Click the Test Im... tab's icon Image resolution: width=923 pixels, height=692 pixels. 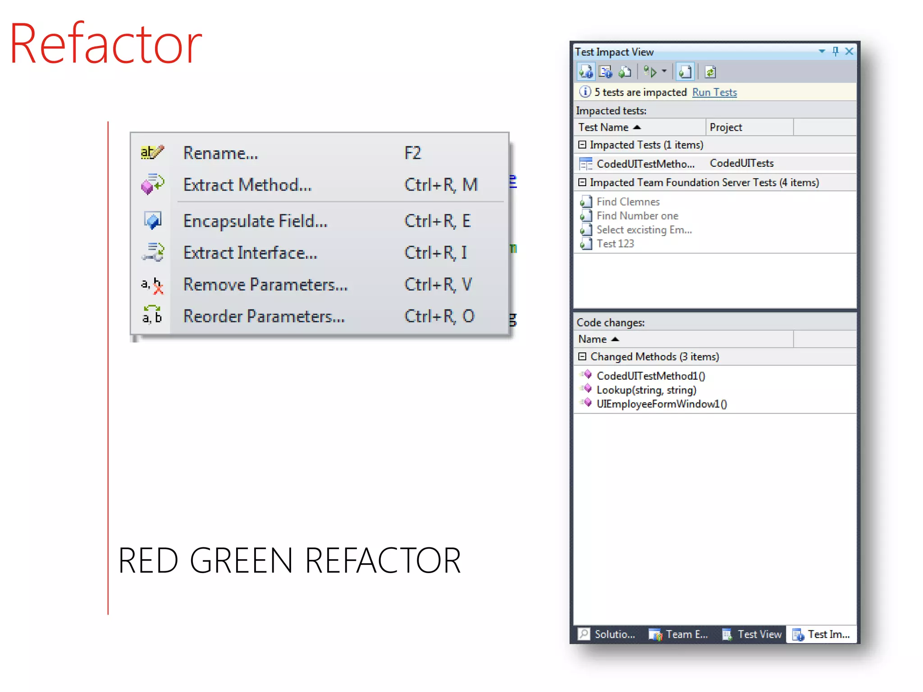[798, 634]
